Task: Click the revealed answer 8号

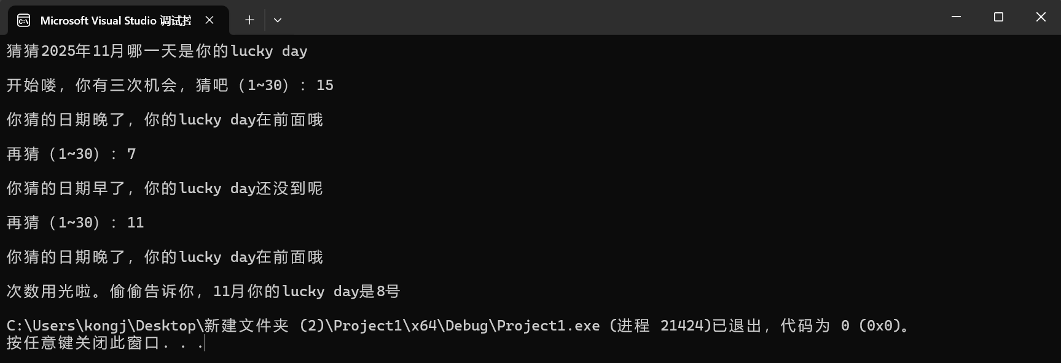Action: [x=388, y=291]
